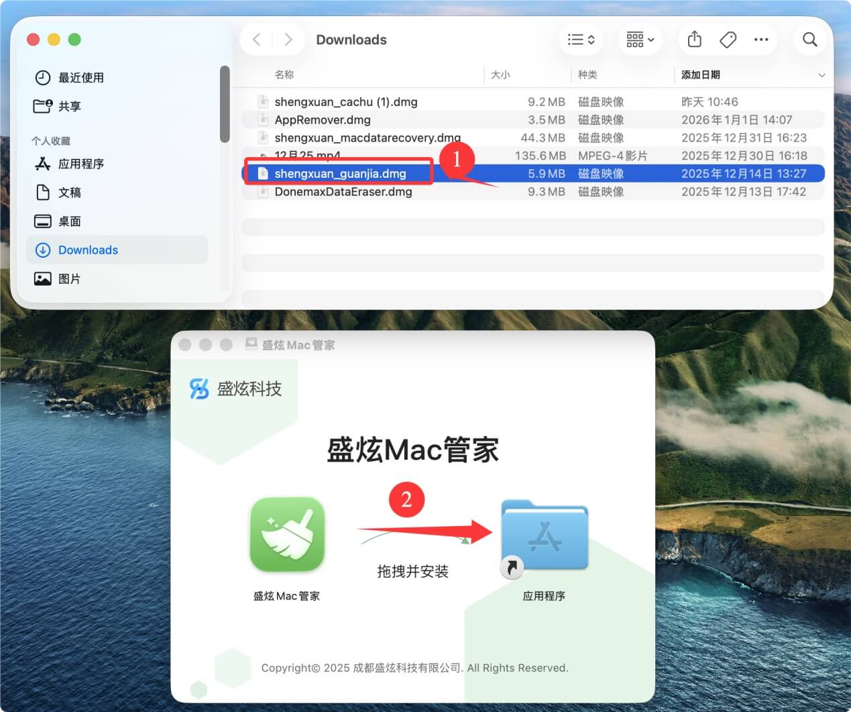Image resolution: width=851 pixels, height=712 pixels.
Task: Select Downloads in the sidebar
Action: [88, 250]
